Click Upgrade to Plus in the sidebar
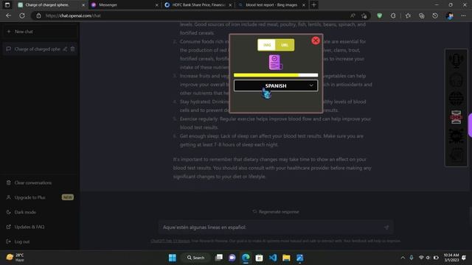Viewport: 472px width, 265px height. (x=39, y=197)
